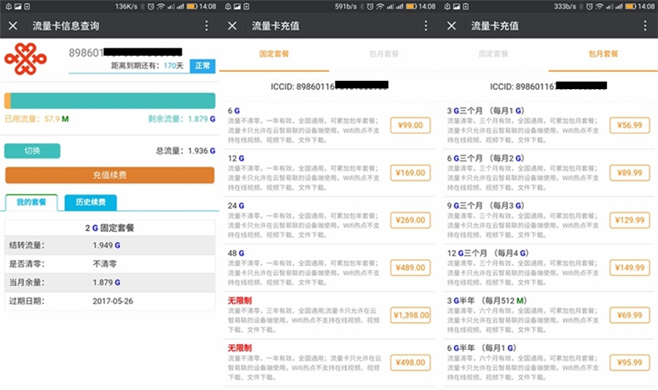Tap the China Unicom red logo
Viewport: 658px width, 390px height.
click(25, 59)
